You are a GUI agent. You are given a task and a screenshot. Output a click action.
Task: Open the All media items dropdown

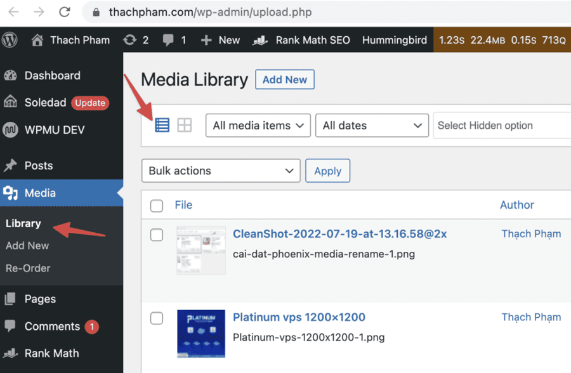coord(258,126)
